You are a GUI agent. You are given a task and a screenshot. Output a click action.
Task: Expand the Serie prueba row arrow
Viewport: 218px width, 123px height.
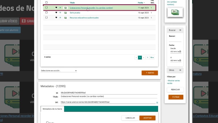tap(56, 13)
